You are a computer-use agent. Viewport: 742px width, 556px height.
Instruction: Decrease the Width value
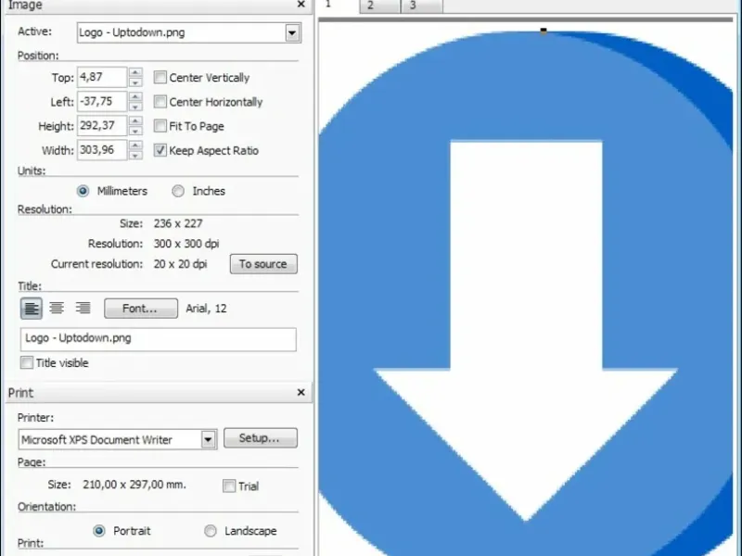[x=135, y=155]
